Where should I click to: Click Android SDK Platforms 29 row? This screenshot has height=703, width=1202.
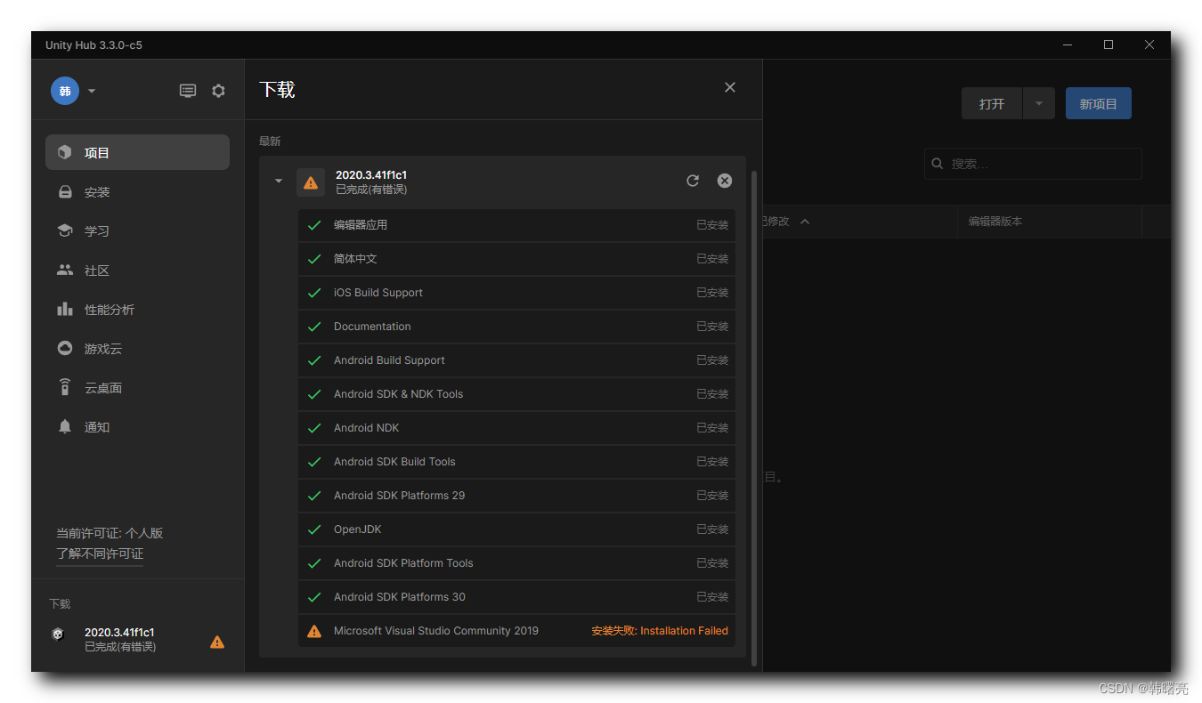coord(516,496)
